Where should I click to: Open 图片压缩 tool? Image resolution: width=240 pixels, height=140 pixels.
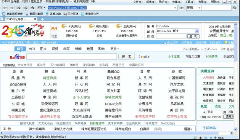coord(71,14)
